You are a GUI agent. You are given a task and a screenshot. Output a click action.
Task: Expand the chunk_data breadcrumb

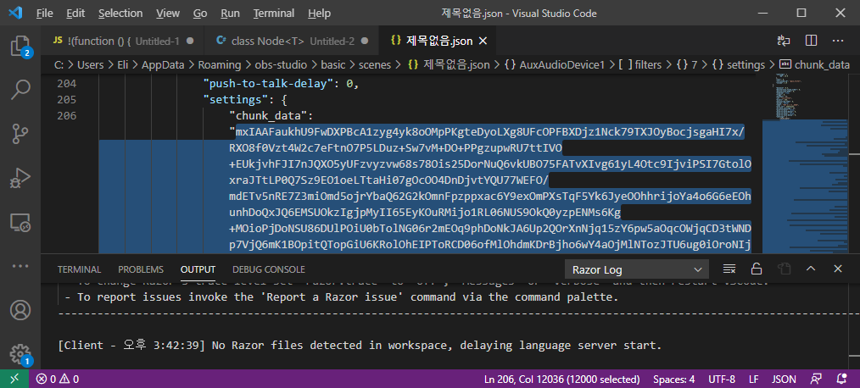(813, 64)
